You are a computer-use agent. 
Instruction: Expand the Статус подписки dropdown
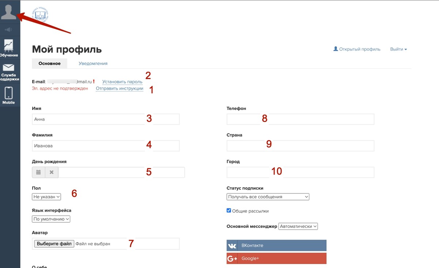point(268,197)
